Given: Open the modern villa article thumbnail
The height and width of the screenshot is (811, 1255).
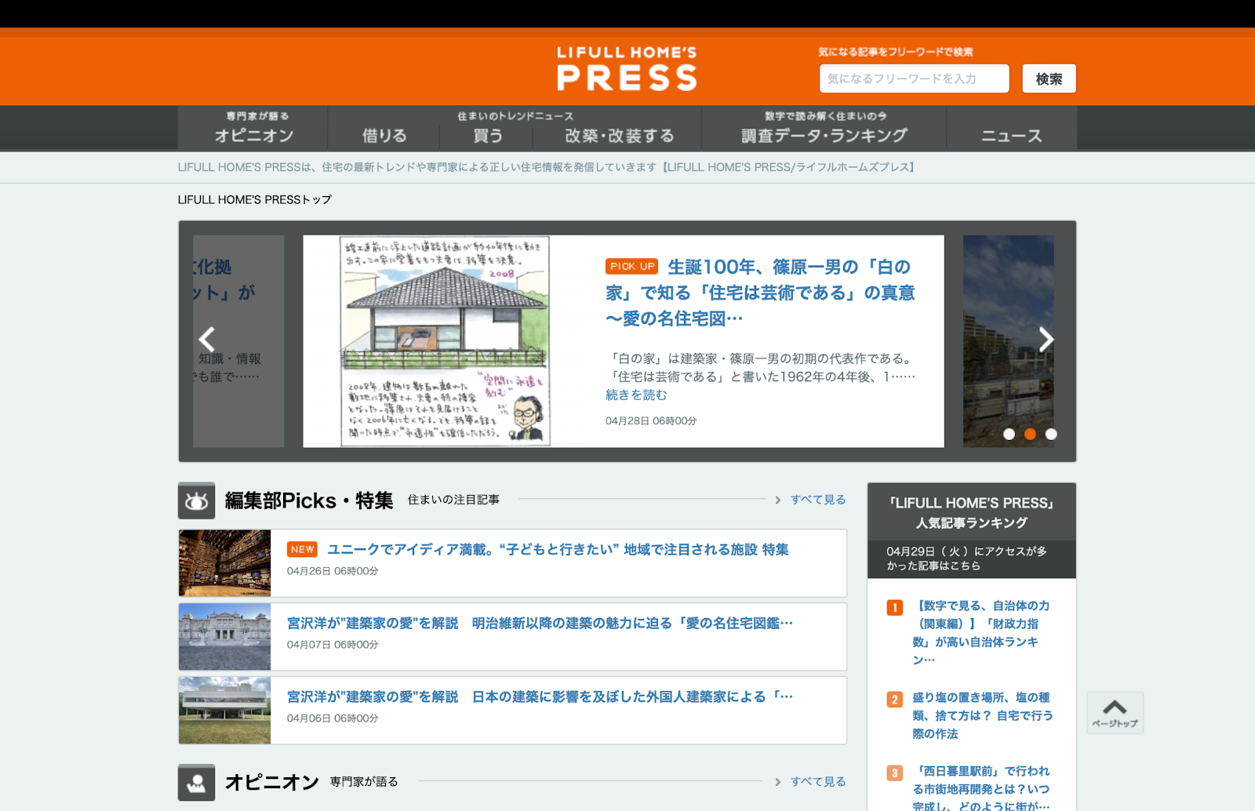Looking at the screenshot, I should (x=224, y=711).
